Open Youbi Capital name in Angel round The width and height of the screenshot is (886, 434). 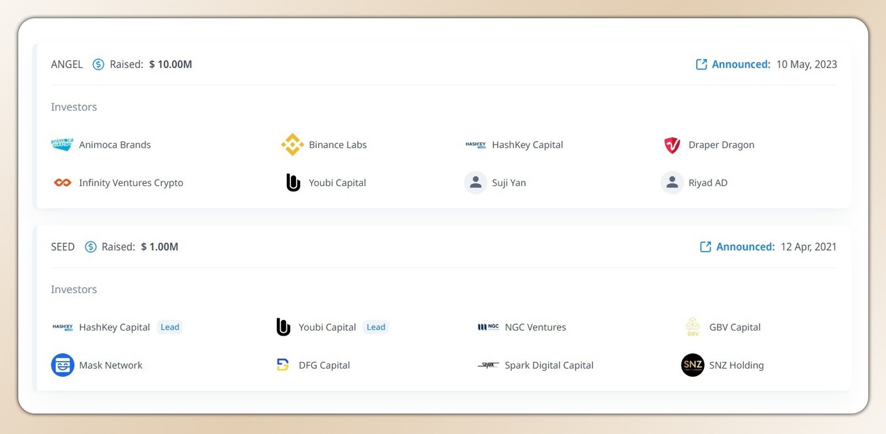point(337,183)
